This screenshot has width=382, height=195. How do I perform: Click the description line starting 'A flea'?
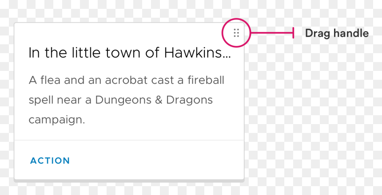[x=127, y=80]
